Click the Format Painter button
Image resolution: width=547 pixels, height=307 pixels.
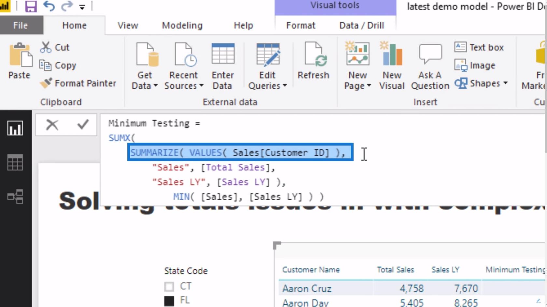point(78,83)
